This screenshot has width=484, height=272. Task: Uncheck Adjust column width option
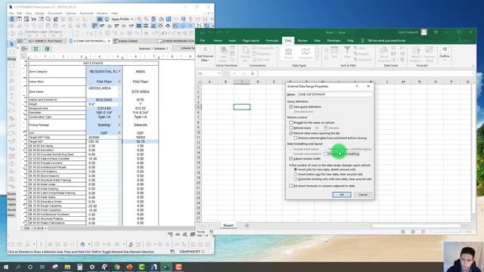(x=290, y=159)
